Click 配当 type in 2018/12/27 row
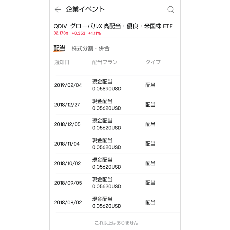The image size is (230, 230). click(x=150, y=105)
